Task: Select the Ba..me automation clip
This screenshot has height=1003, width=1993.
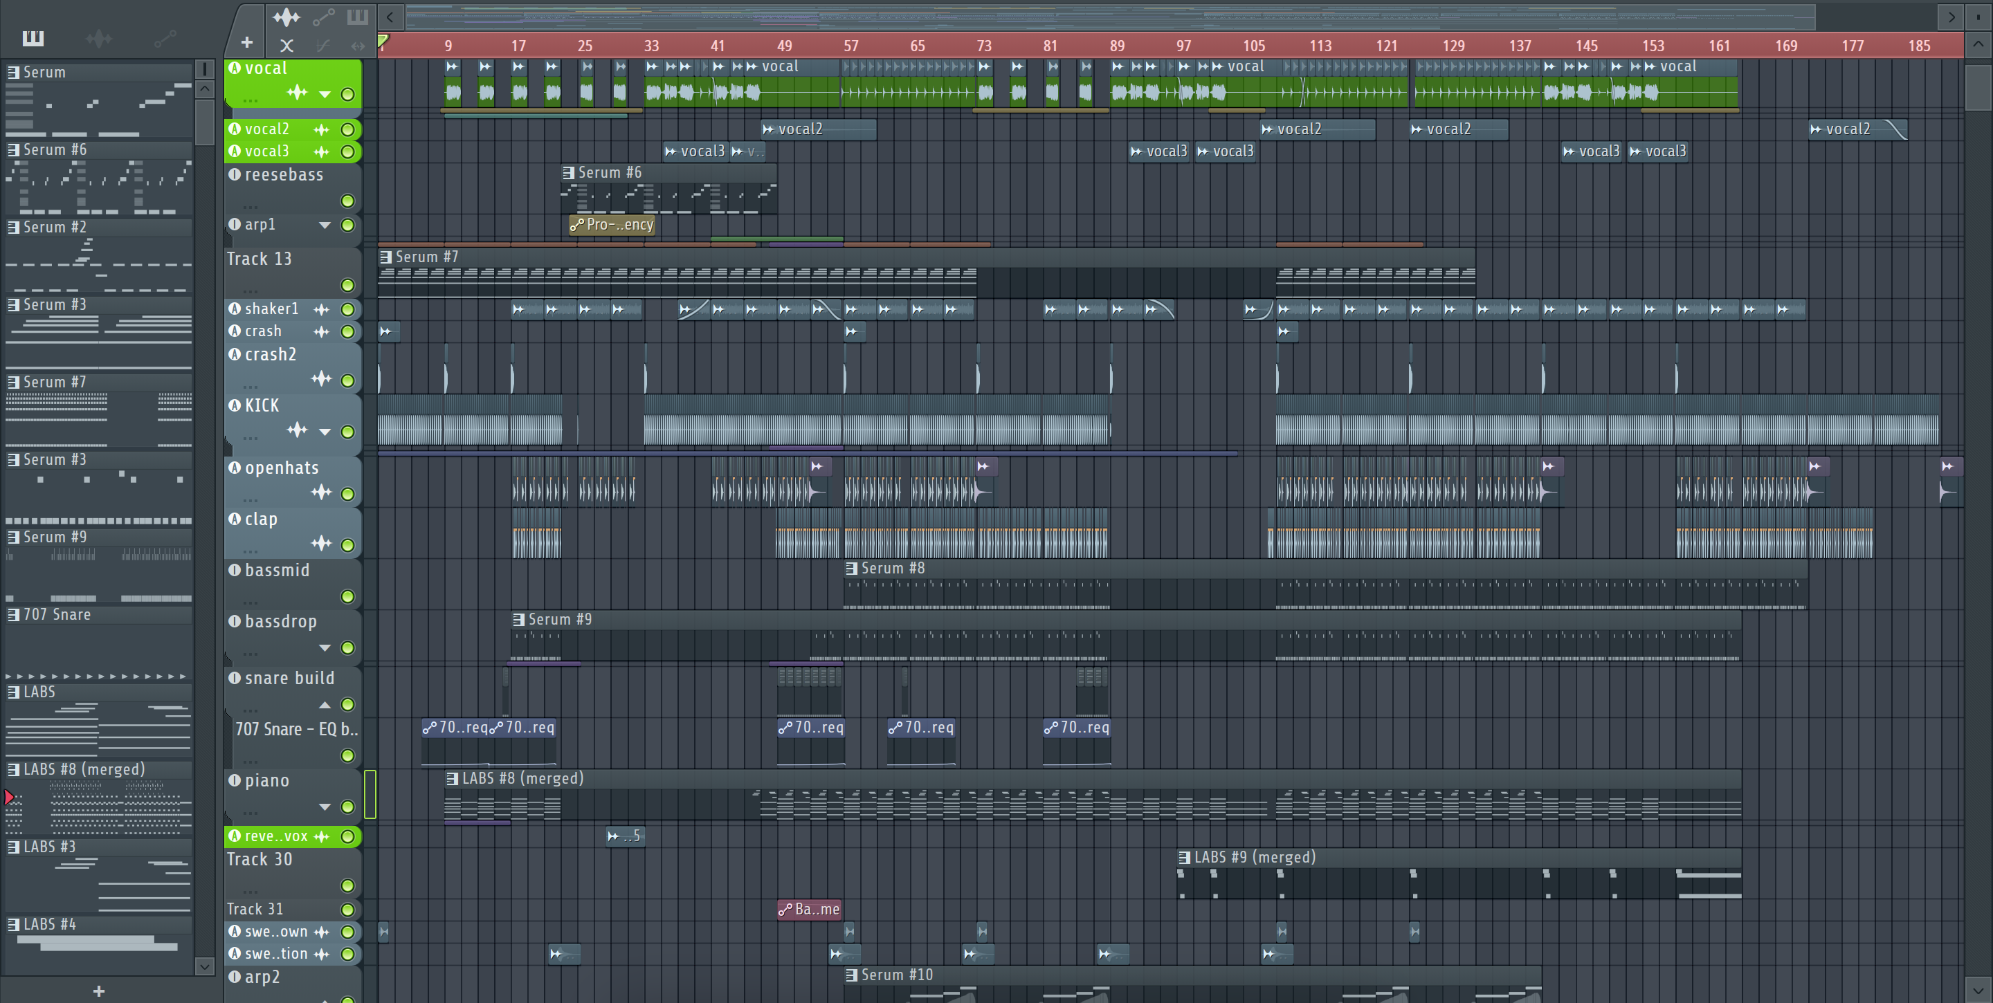Action: pyautogui.click(x=809, y=910)
